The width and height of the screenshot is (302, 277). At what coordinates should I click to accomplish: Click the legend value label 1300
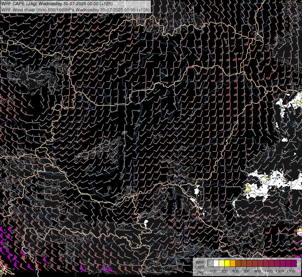[280, 271]
